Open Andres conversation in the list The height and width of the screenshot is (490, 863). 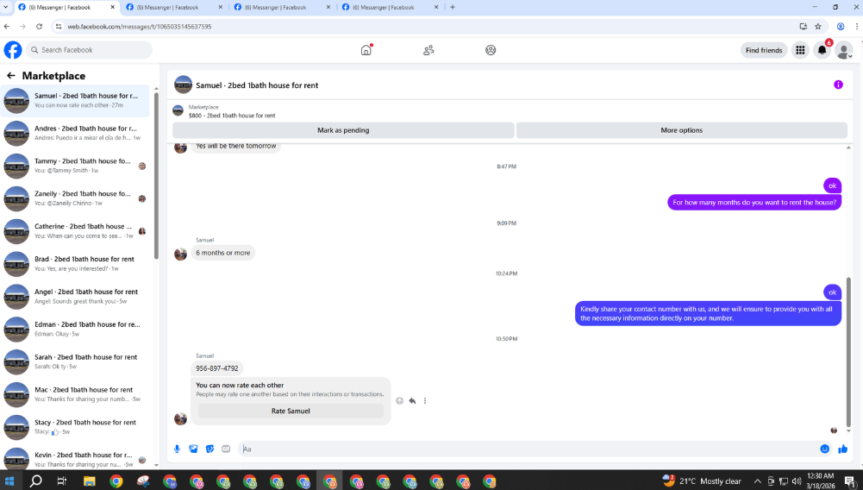[x=75, y=133]
